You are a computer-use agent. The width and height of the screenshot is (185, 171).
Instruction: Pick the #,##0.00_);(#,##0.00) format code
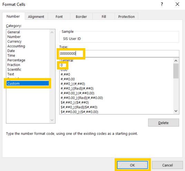(x=77, y=93)
